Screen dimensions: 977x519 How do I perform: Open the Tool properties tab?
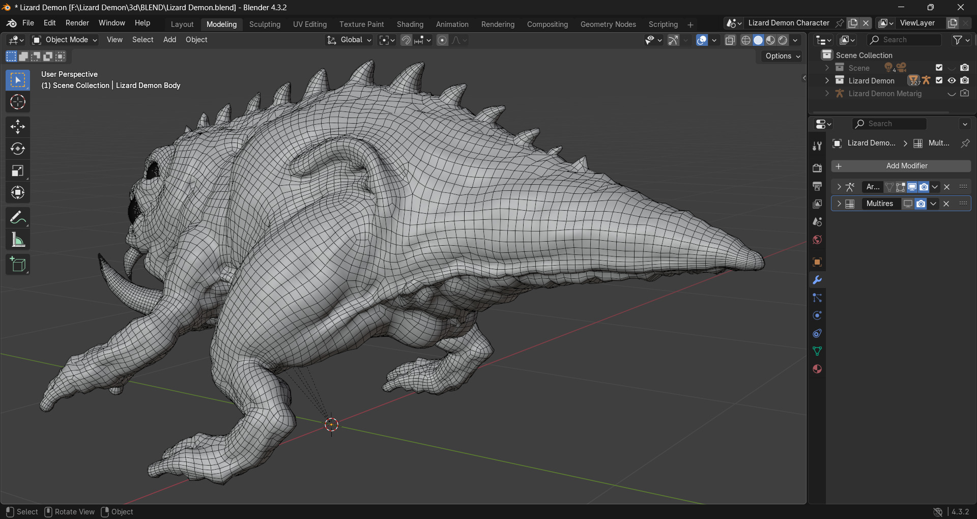(x=817, y=146)
